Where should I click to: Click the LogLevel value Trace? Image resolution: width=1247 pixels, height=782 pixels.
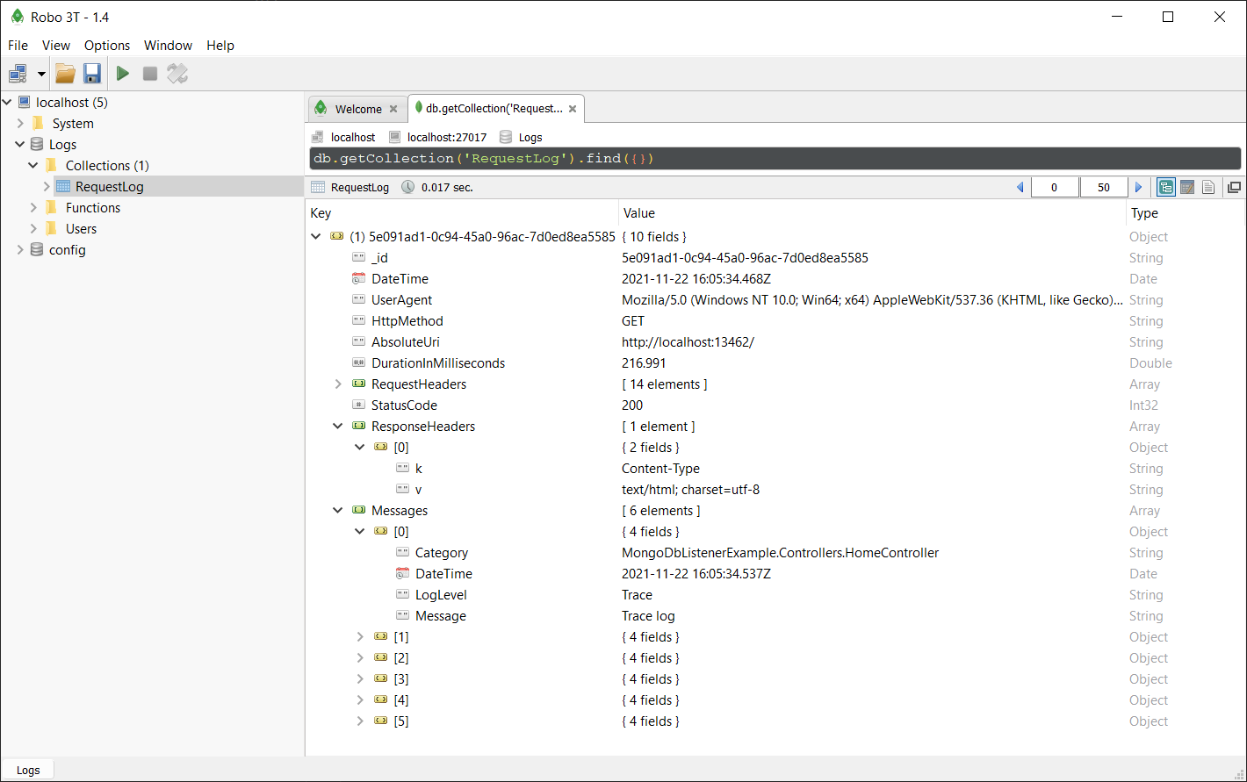click(638, 595)
